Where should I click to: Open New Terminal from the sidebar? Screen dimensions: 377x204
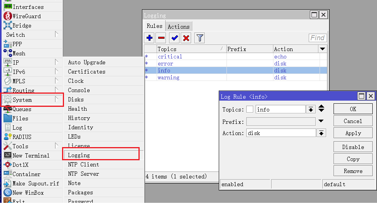click(31, 156)
